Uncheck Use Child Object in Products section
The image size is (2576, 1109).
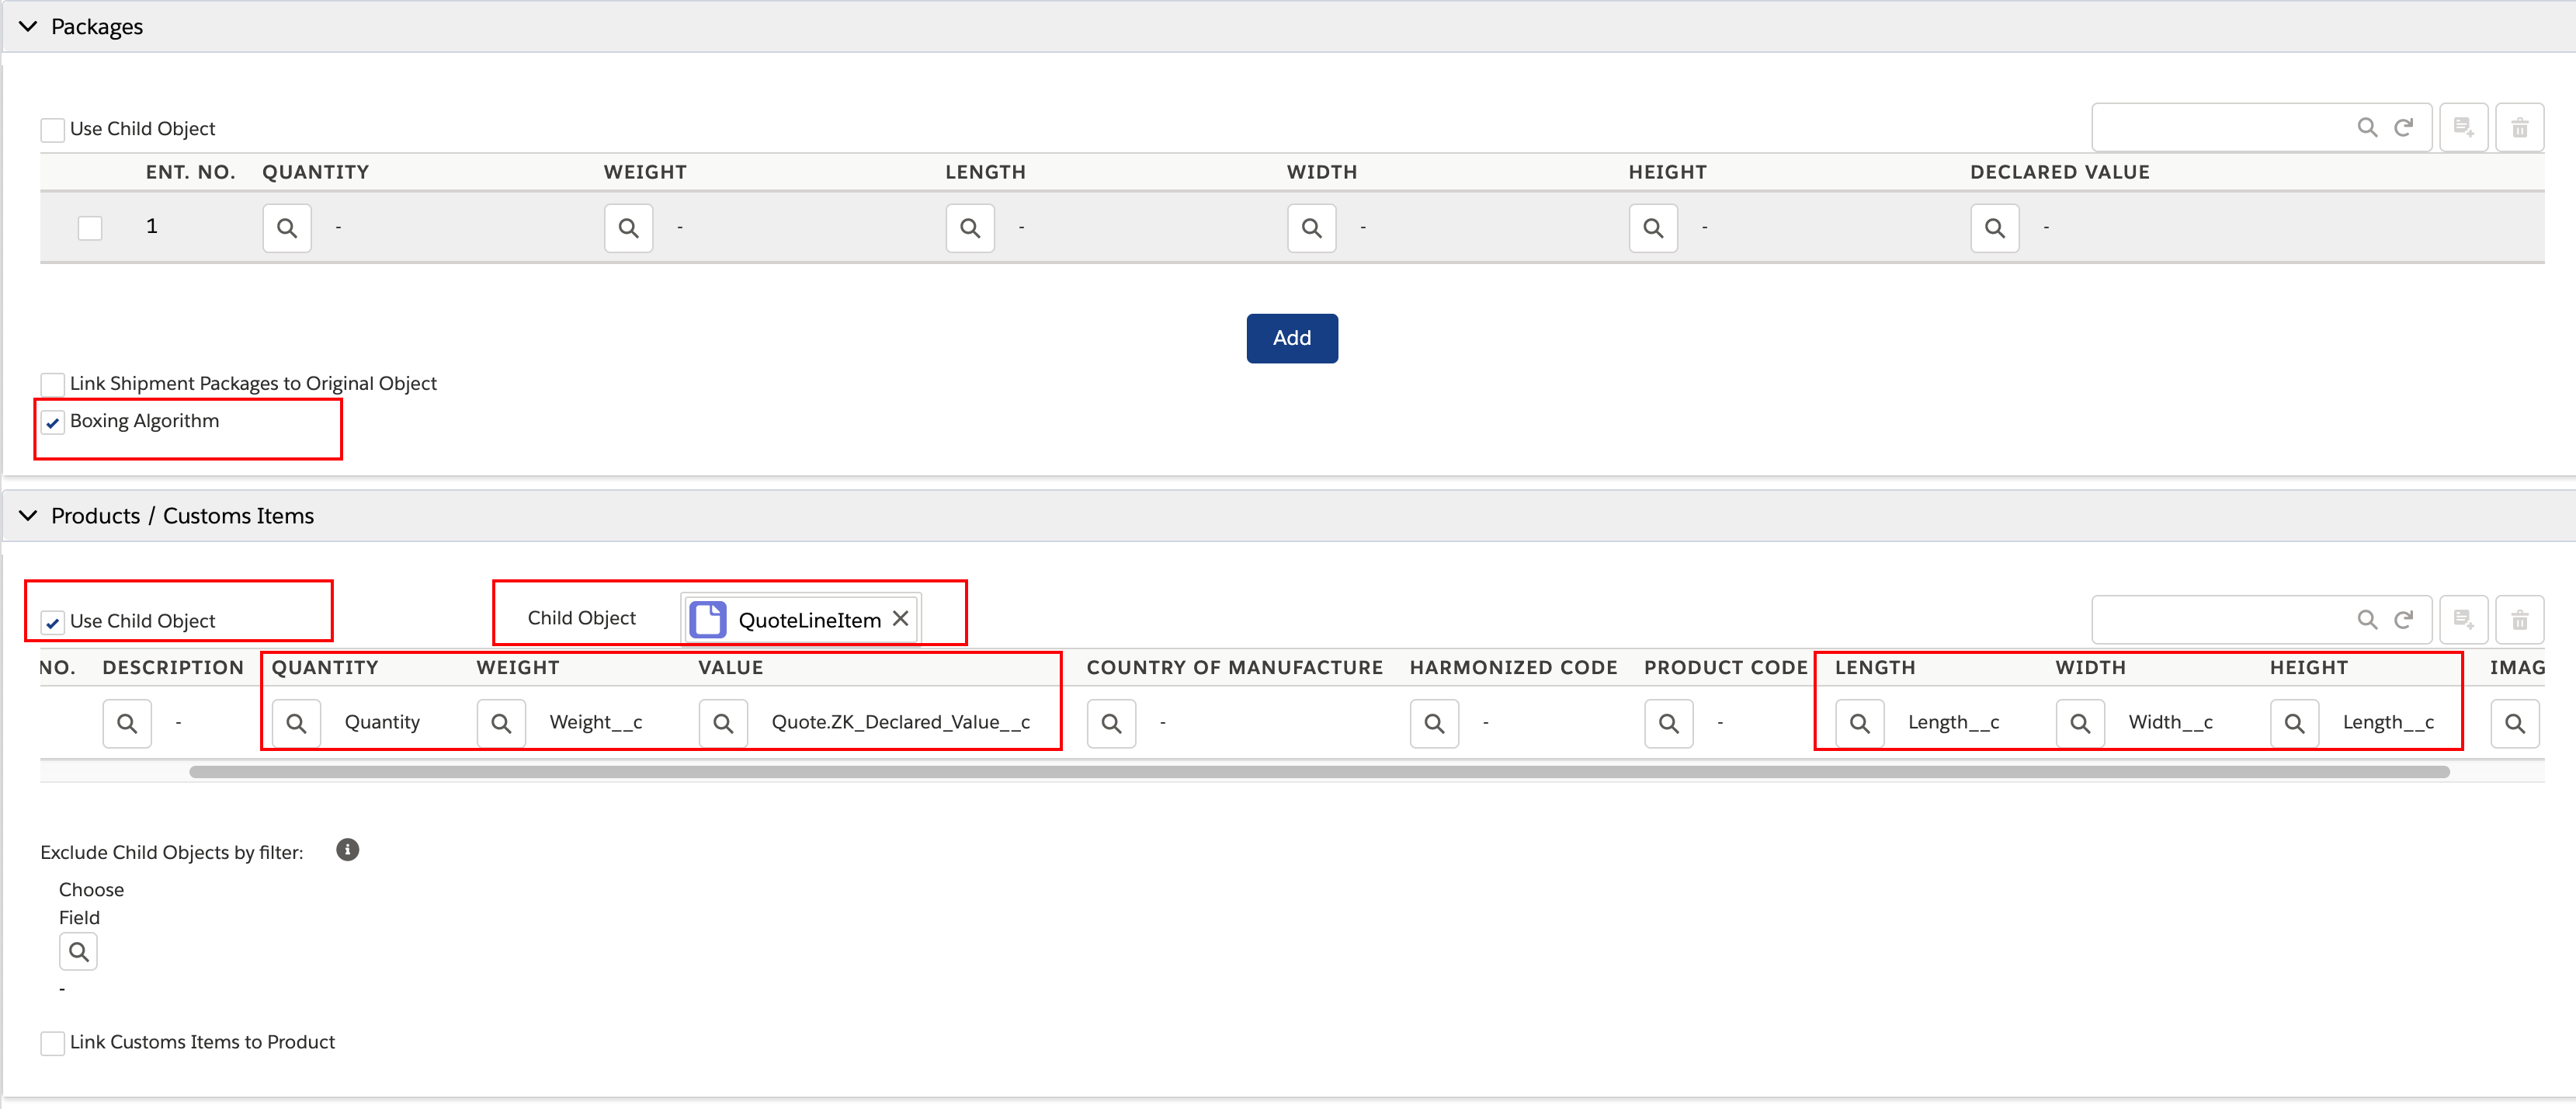52,622
